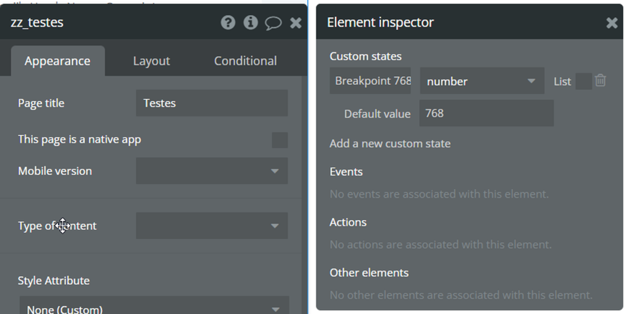
Task: Enable 'This page is a native app' checkbox
Action: tap(280, 140)
